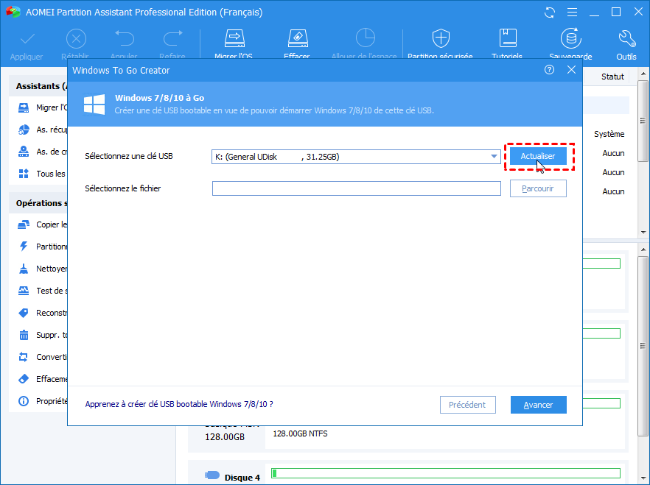
Task: Click the Suppr. trash sidebar icon
Action: (x=24, y=335)
